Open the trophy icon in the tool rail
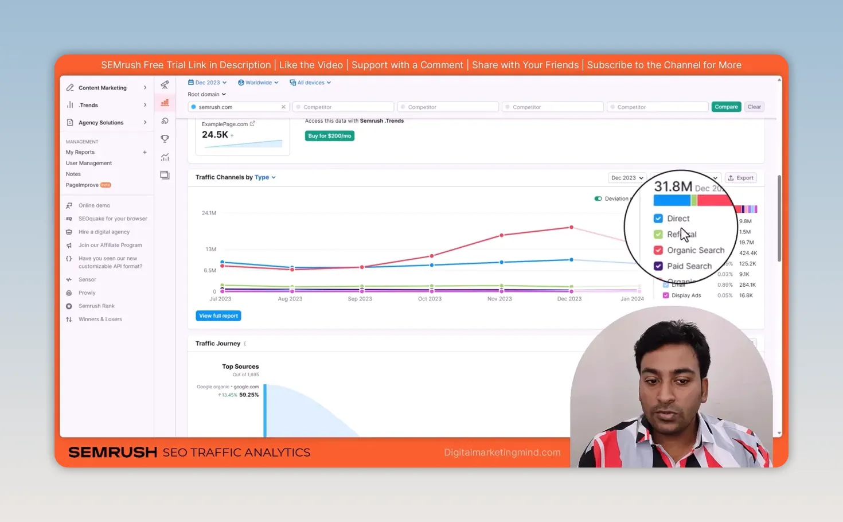843x522 pixels. click(x=165, y=139)
